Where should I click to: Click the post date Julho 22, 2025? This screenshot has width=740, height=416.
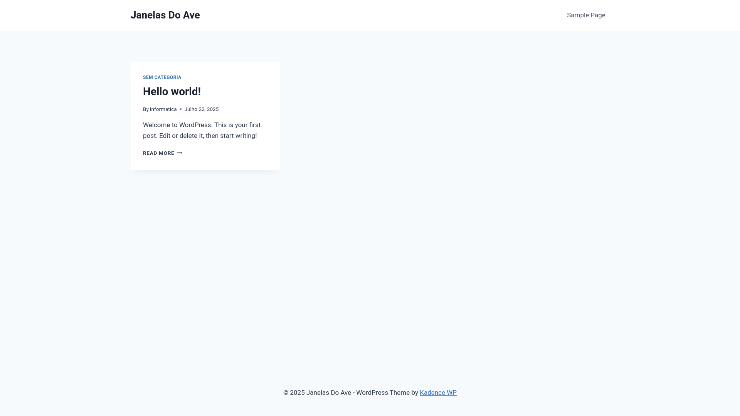(201, 109)
